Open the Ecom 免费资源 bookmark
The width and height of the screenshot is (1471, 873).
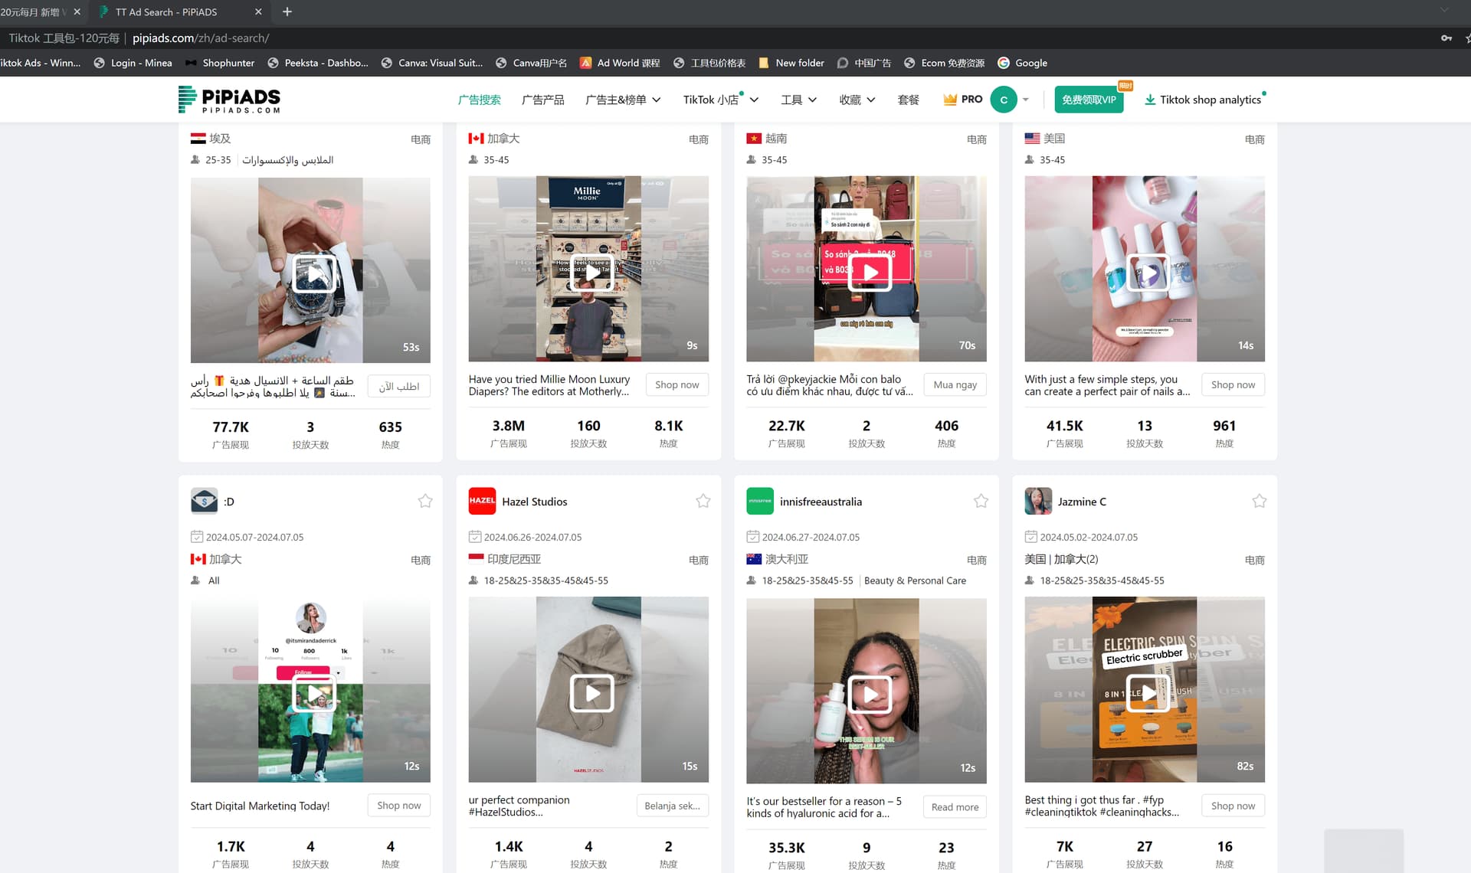944,63
